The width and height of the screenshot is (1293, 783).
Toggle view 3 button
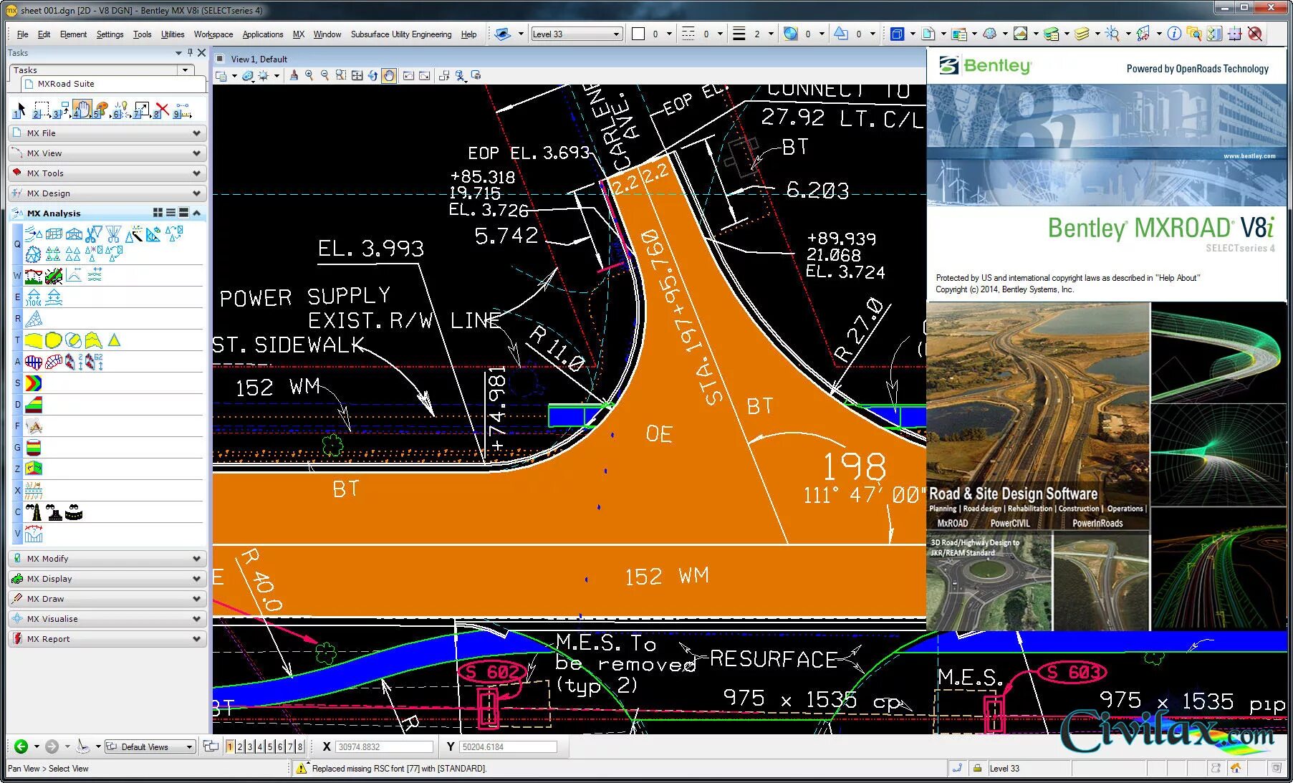(249, 746)
